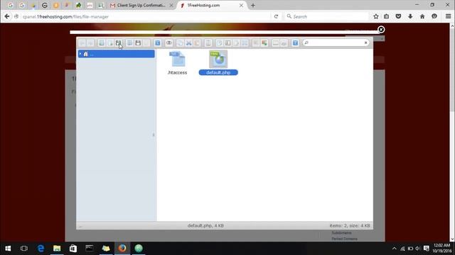Image resolution: width=455 pixels, height=255 pixels.
Task: Open the volume control in tray
Action: point(418,249)
